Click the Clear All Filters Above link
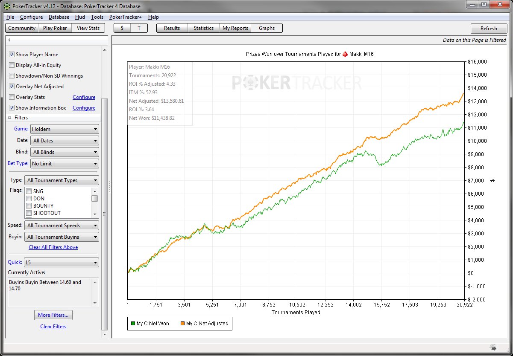Viewport: 513px width, 356px height. (x=53, y=247)
